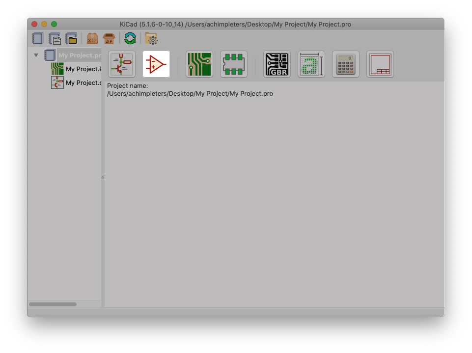Maximize the KiCad window

pos(54,24)
